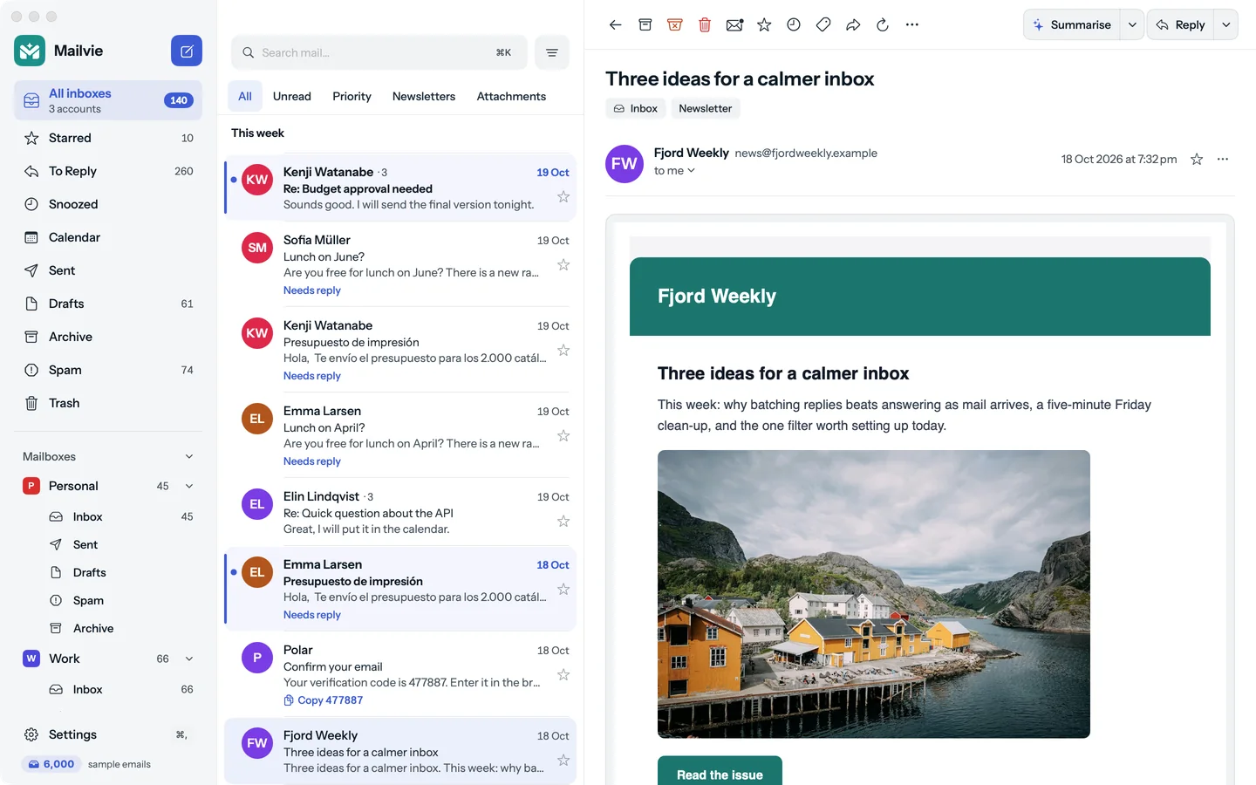Click the Newsletter label chip
Screen dimensions: 1256x785
point(706,108)
